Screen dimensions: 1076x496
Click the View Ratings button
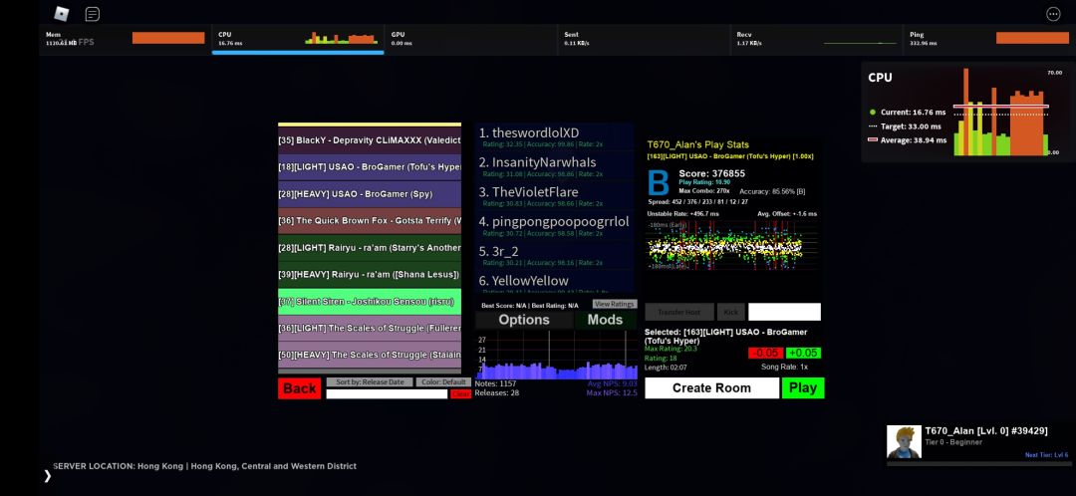point(614,304)
